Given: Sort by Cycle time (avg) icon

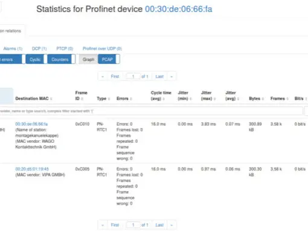Looking at the screenshot, I should 164,99.
